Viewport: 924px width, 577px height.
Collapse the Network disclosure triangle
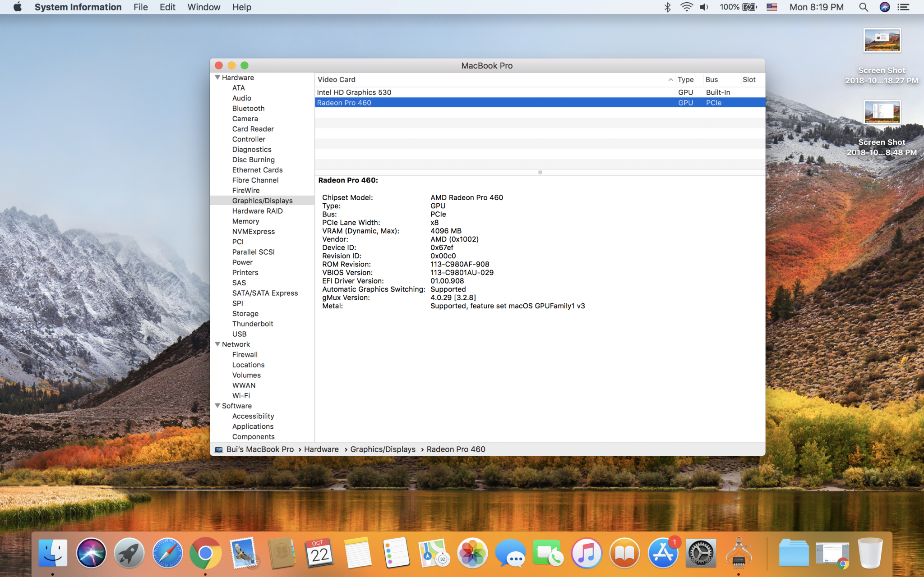tap(217, 344)
